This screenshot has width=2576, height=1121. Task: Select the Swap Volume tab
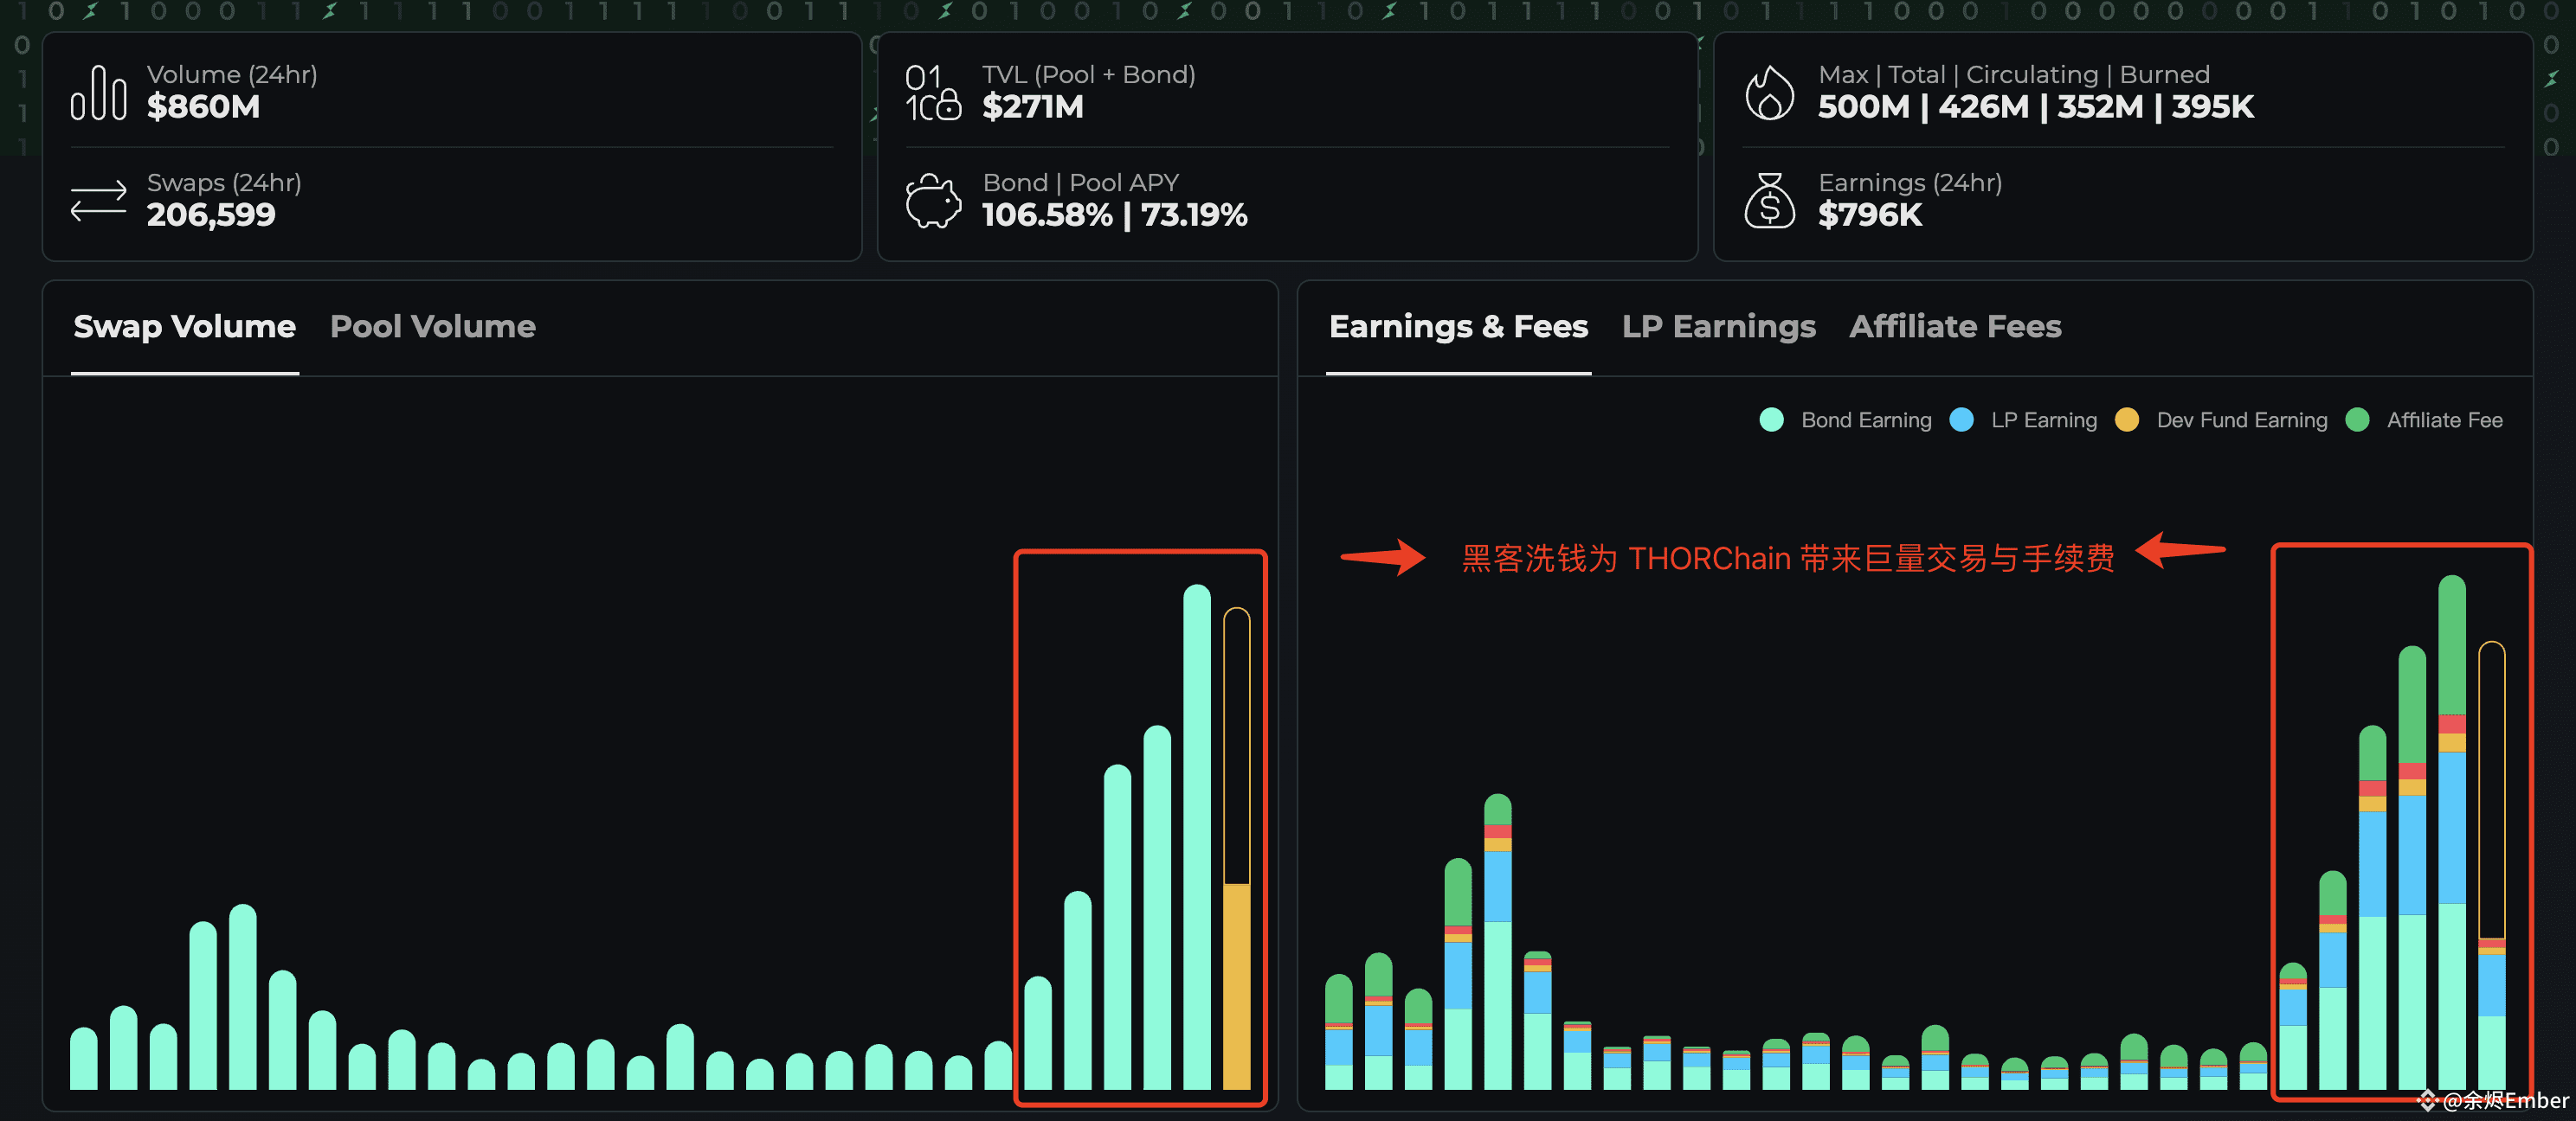pos(183,327)
